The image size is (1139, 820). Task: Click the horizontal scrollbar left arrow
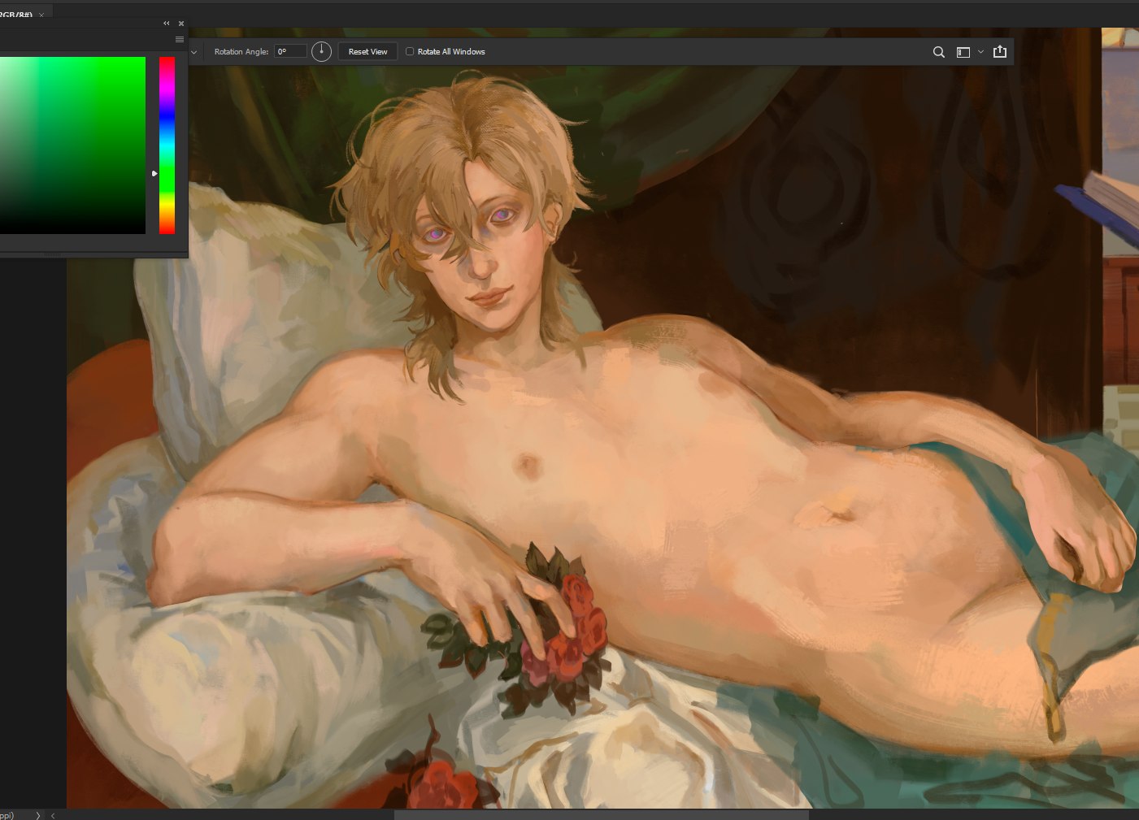click(53, 815)
